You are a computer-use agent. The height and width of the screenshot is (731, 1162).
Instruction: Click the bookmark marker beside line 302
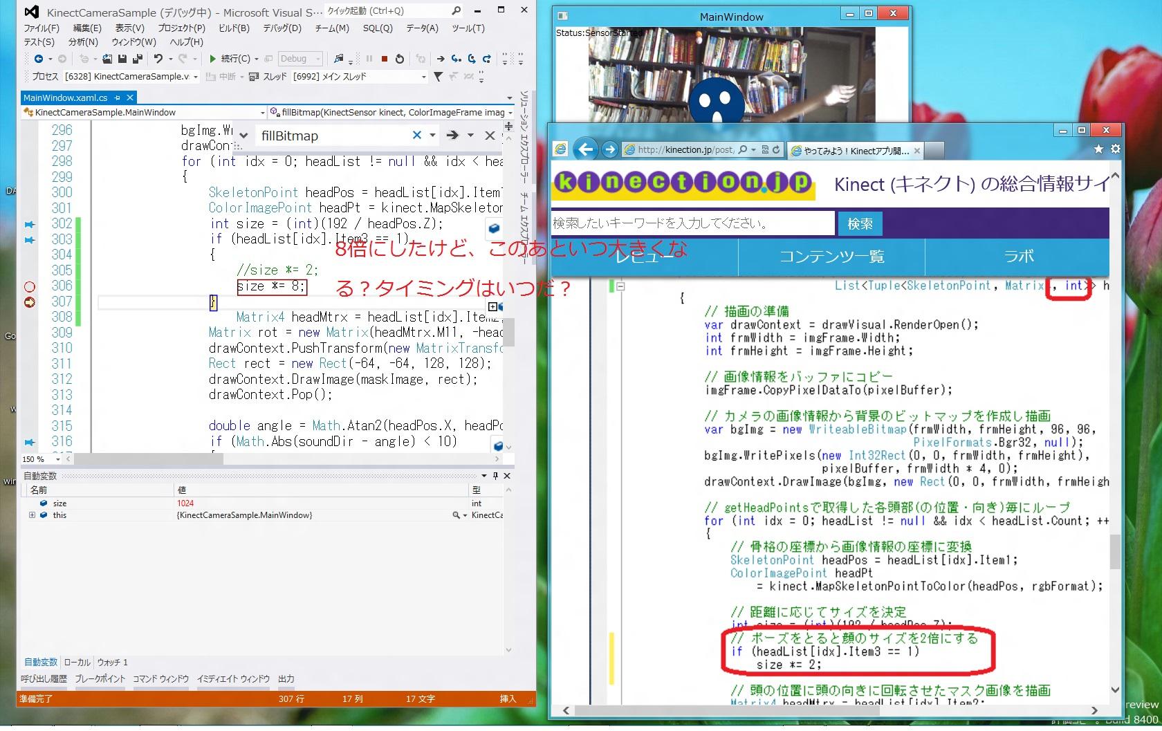pos(30,224)
